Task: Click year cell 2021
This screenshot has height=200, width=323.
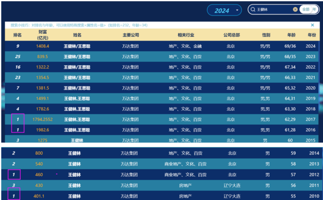Action: [x=310, y=78]
